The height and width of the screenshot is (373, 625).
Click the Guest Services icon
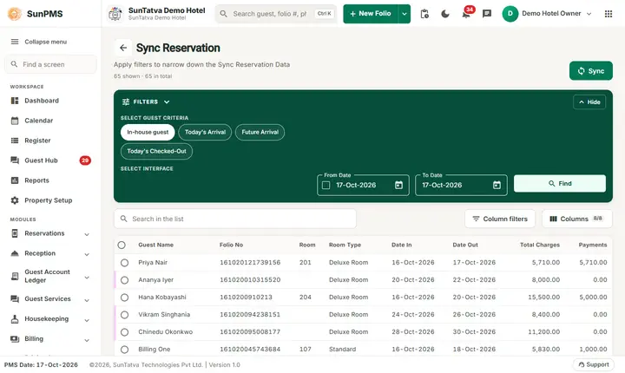click(15, 299)
